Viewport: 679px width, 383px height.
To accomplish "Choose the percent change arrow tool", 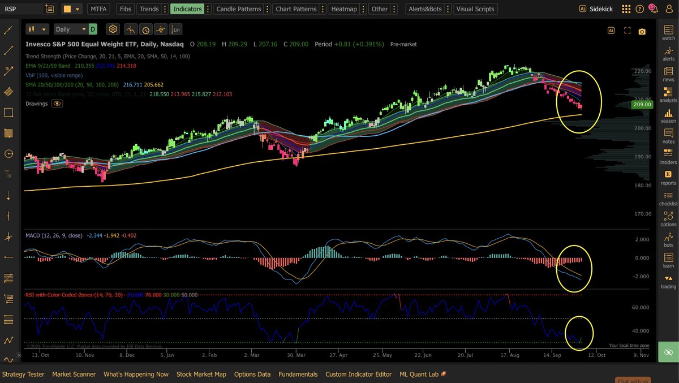I will tap(8, 71).
